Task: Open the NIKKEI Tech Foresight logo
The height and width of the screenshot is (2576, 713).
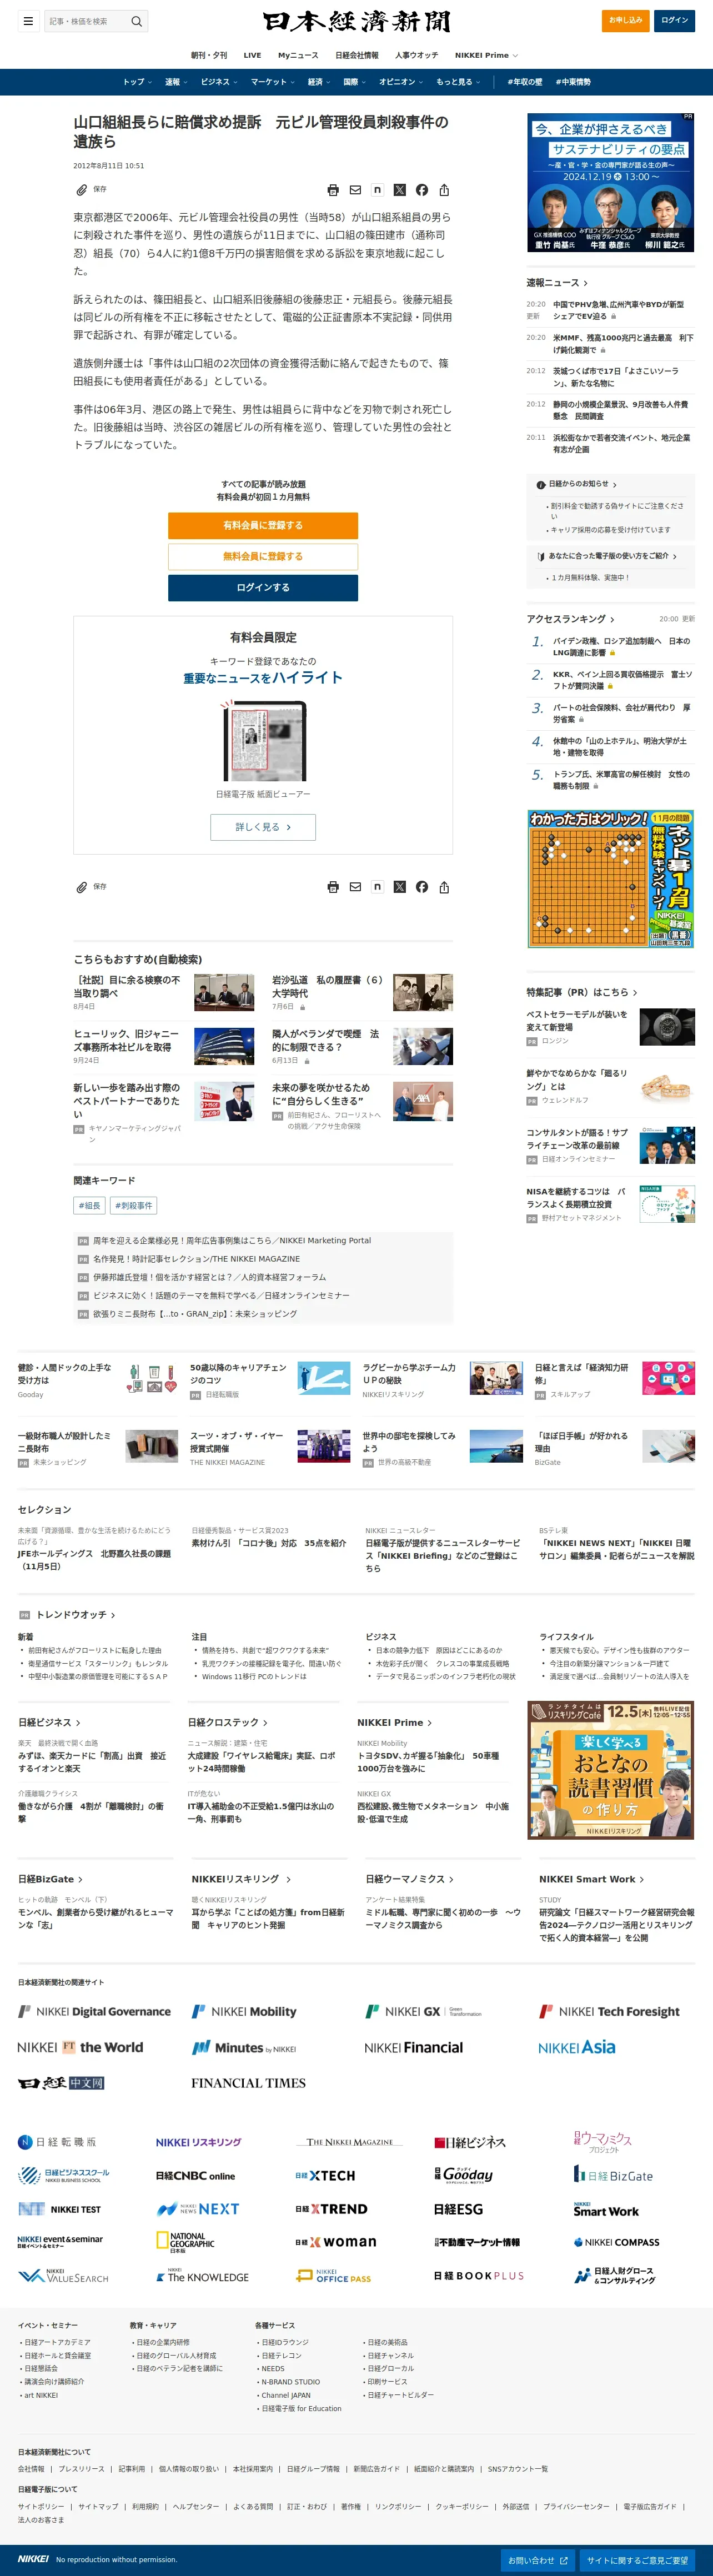Action: click(x=610, y=2011)
